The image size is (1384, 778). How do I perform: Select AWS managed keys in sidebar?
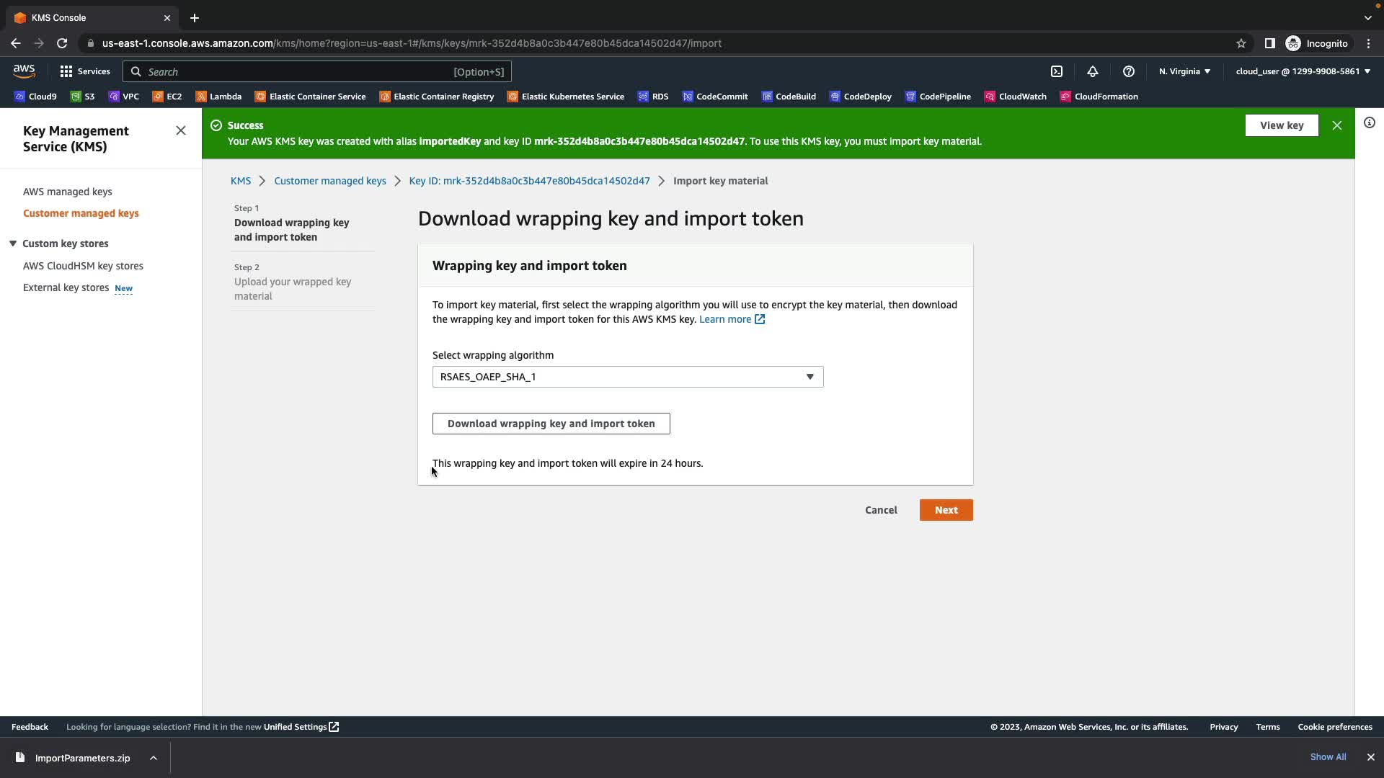pos(68,192)
